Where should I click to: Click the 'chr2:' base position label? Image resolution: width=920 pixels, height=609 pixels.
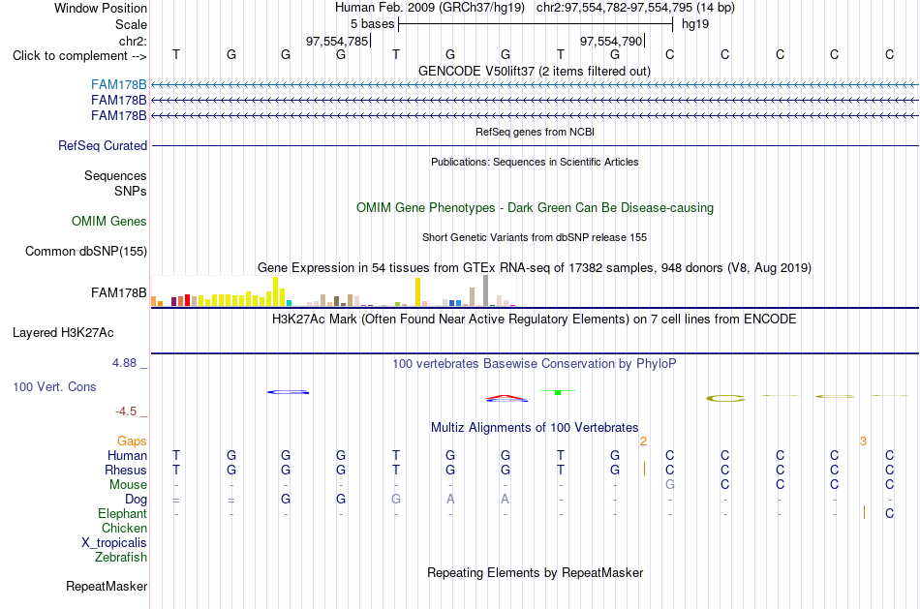[x=134, y=41]
